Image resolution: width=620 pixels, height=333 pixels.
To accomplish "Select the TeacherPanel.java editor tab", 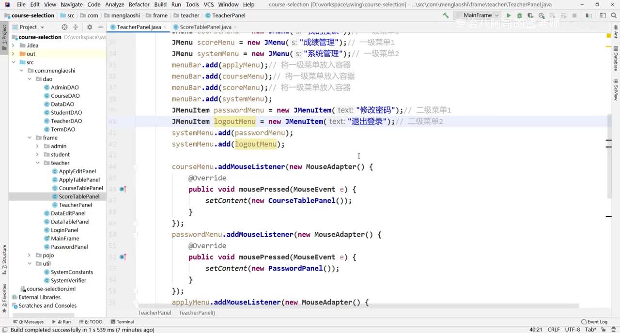I will 139,27.
